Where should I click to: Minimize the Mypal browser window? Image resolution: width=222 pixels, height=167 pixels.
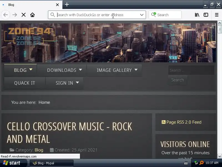(205, 5)
